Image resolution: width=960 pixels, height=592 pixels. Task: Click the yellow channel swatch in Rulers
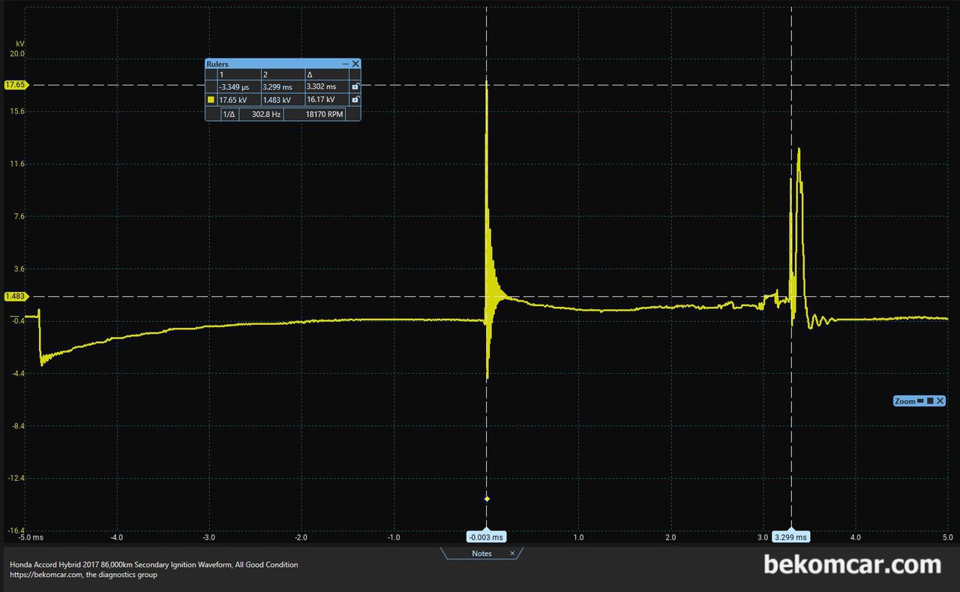[x=211, y=99]
